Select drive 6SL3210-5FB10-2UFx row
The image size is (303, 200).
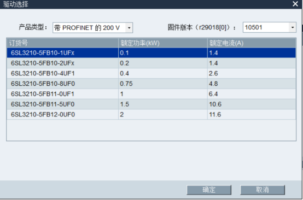pos(151,63)
